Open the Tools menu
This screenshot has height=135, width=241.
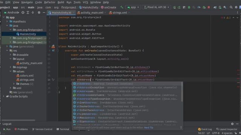pyautogui.click(x=77, y=2)
